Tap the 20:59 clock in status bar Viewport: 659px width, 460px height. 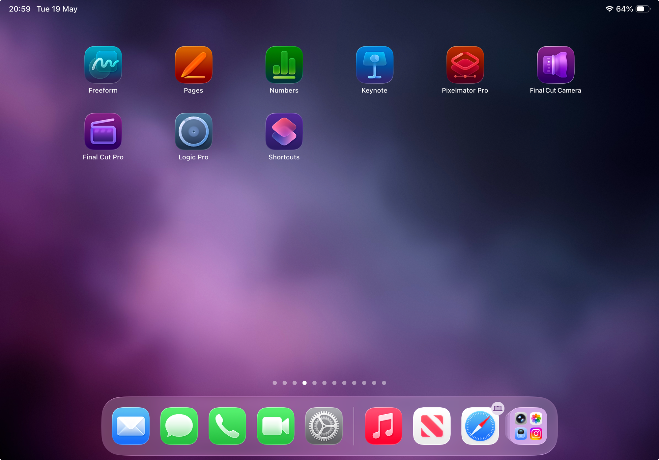[x=20, y=9]
